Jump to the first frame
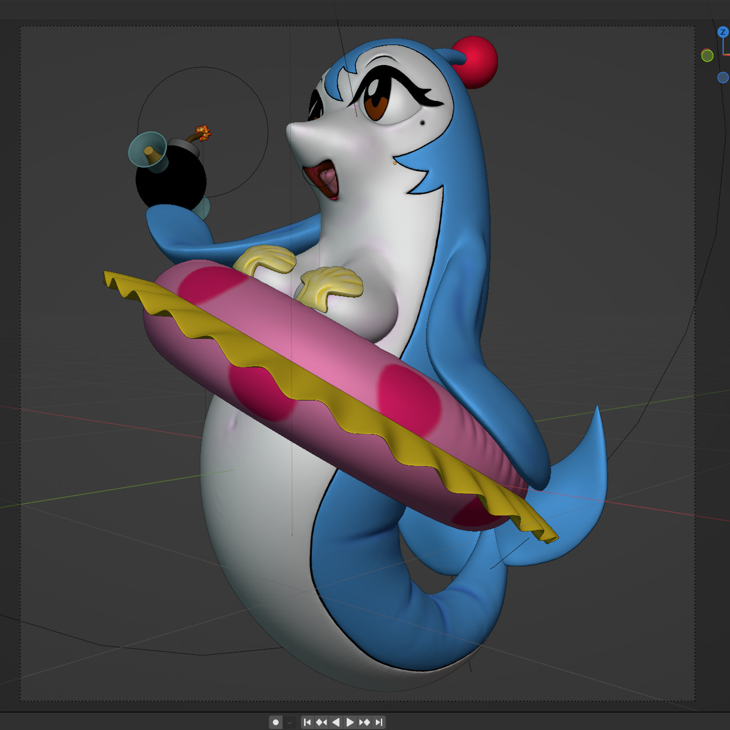 (307, 722)
